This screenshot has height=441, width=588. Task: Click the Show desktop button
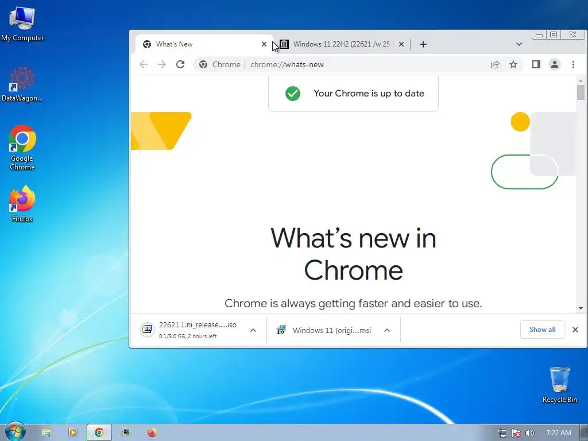[584, 433]
